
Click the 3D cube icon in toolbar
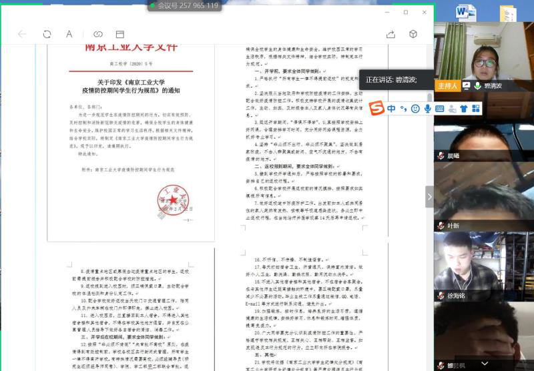[413, 34]
